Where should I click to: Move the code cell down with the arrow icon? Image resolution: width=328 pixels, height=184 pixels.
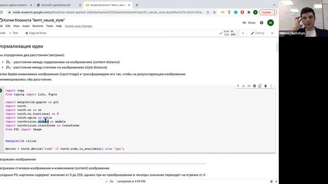pos(243,86)
